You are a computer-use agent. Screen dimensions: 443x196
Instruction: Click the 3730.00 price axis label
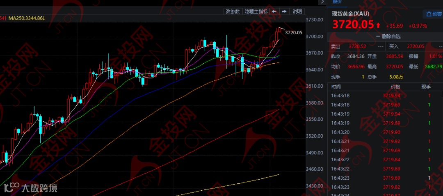315,20
